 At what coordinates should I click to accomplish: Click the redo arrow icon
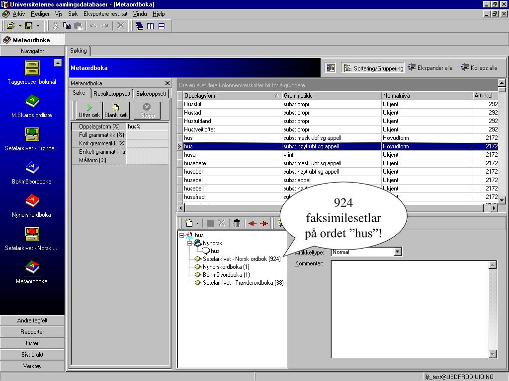pos(105,26)
